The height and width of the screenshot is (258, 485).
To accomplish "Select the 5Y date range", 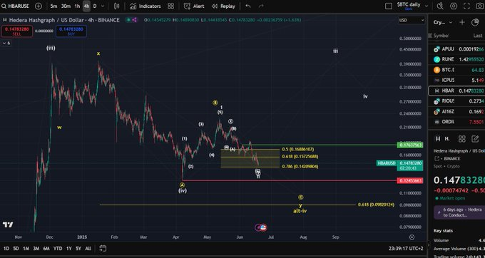I will (78, 249).
